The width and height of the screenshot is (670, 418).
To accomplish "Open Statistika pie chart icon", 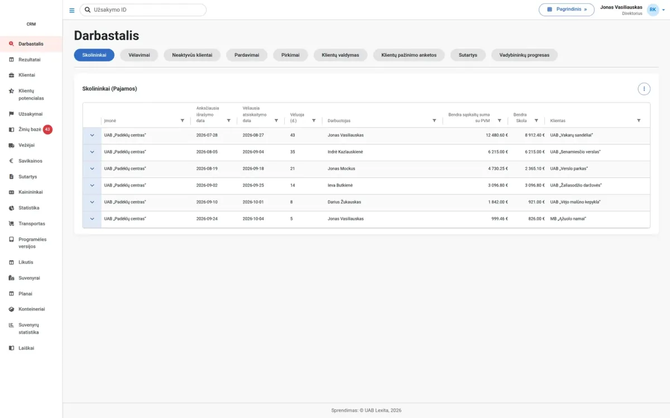I will [x=12, y=208].
